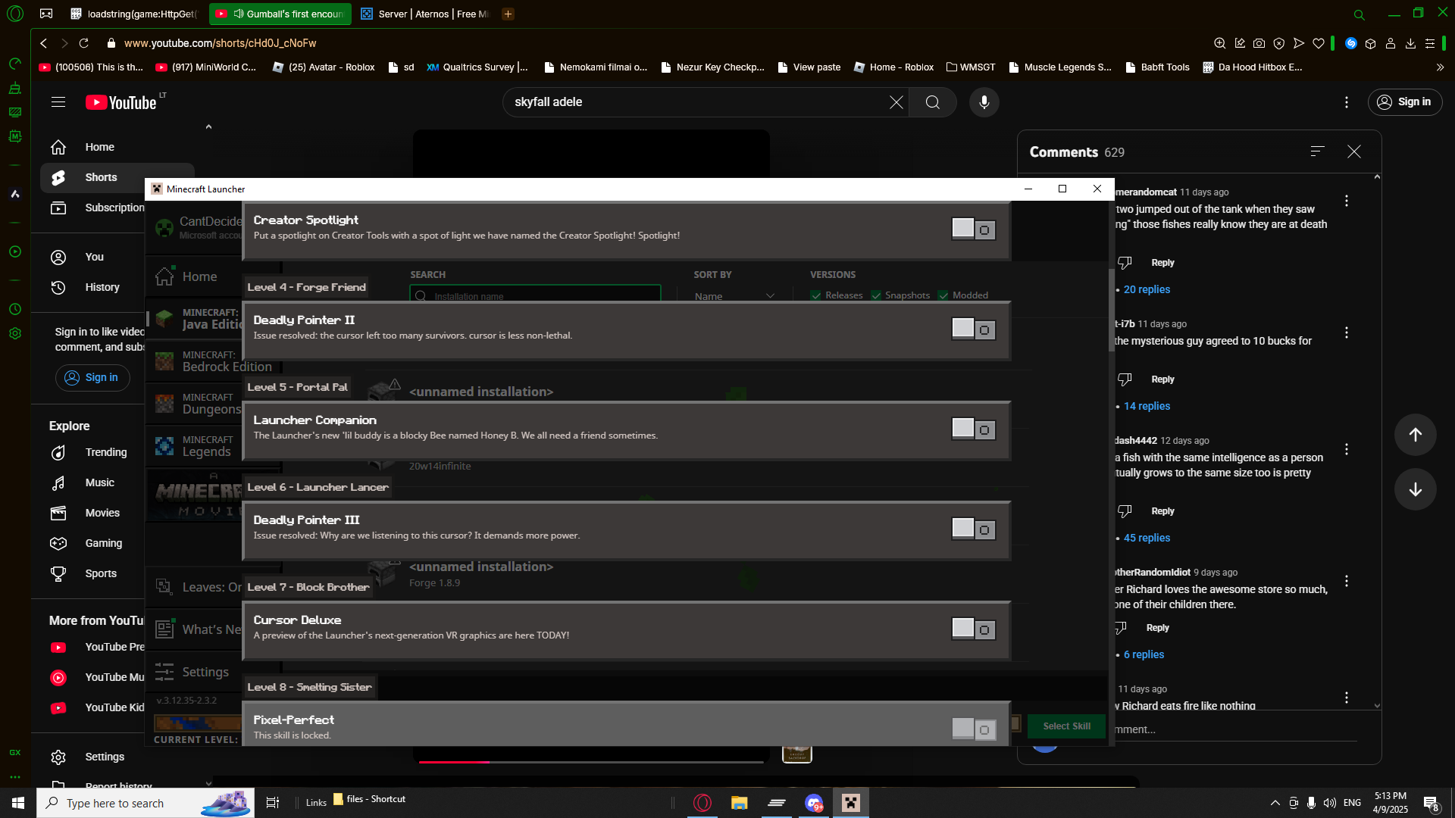Open the View paste bookmark

point(809,67)
